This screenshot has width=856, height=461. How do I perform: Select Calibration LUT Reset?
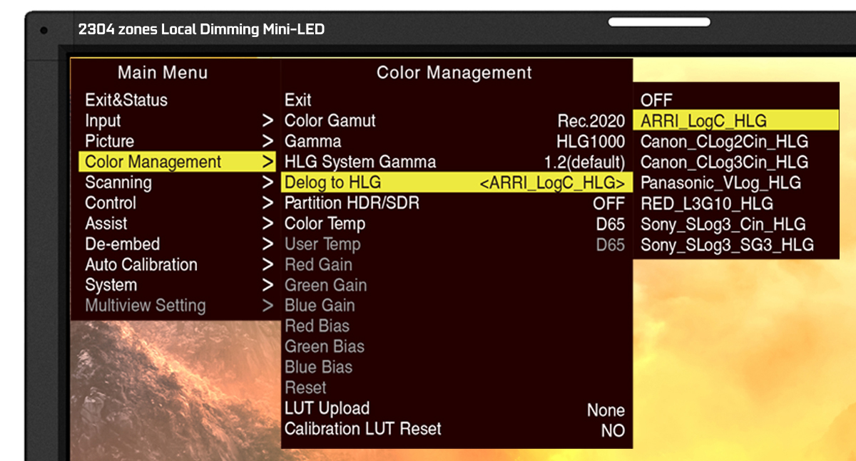[455, 430]
